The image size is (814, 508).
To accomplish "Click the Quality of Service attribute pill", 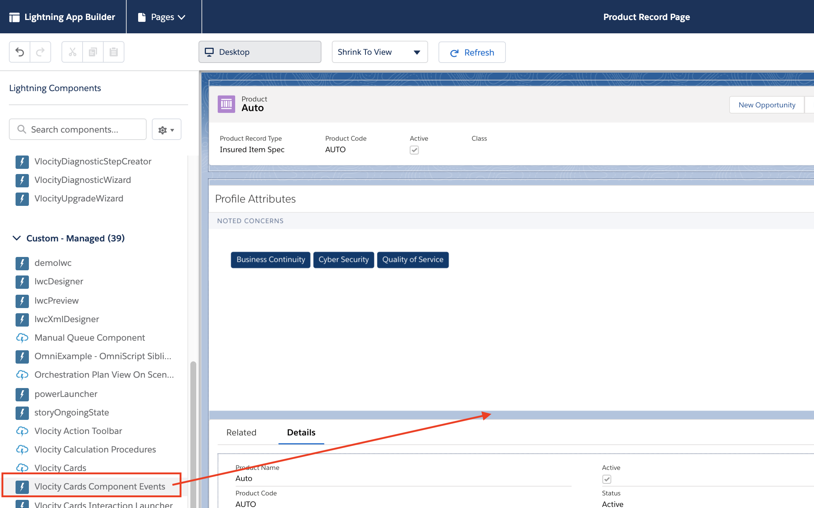I will point(413,260).
